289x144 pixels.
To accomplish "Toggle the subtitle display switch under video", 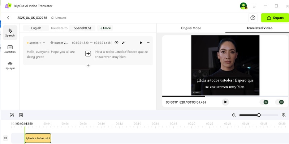I will (280, 102).
